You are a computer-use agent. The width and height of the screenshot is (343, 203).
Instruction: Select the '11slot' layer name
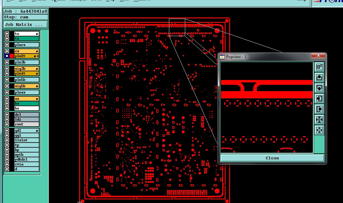[x=27, y=140]
